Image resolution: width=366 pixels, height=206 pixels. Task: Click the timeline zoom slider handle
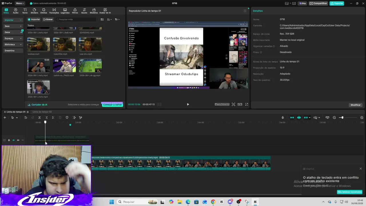point(342,118)
